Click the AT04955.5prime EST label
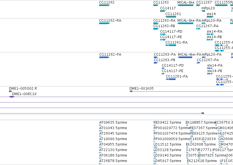Image resolution: width=233 pixels, height=165 pixels. [x=113, y=145]
